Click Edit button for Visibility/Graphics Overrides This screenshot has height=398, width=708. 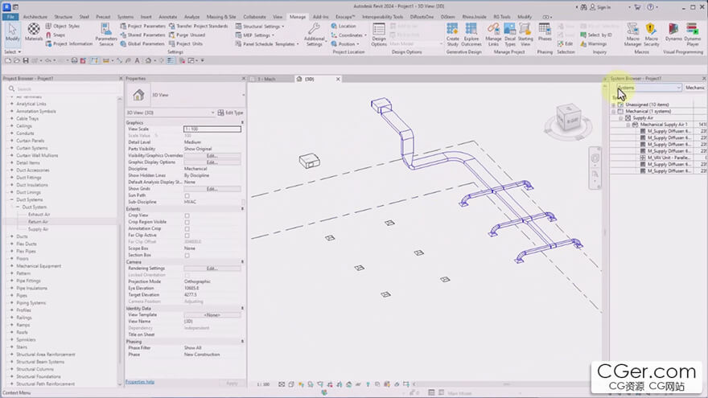click(212, 156)
